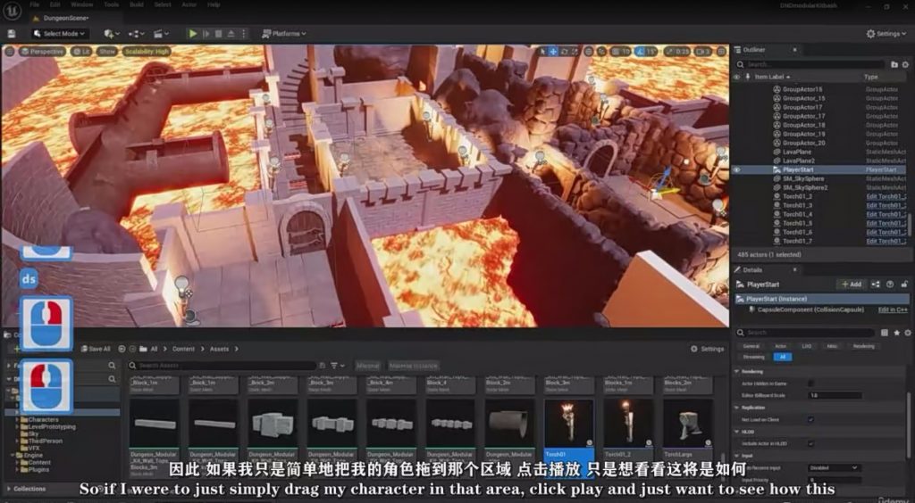Open the Tools menu
The height and width of the screenshot is (503, 915).
click(x=111, y=4)
